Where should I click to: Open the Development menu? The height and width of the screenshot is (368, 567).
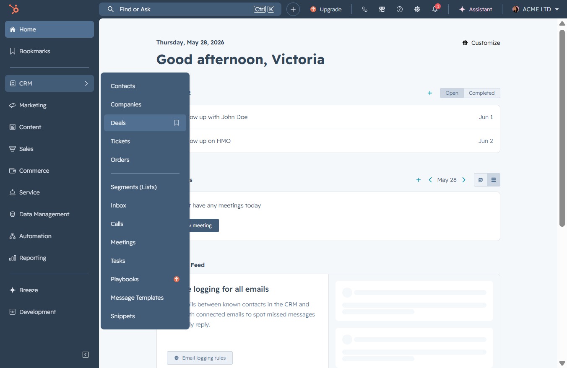pos(49,312)
